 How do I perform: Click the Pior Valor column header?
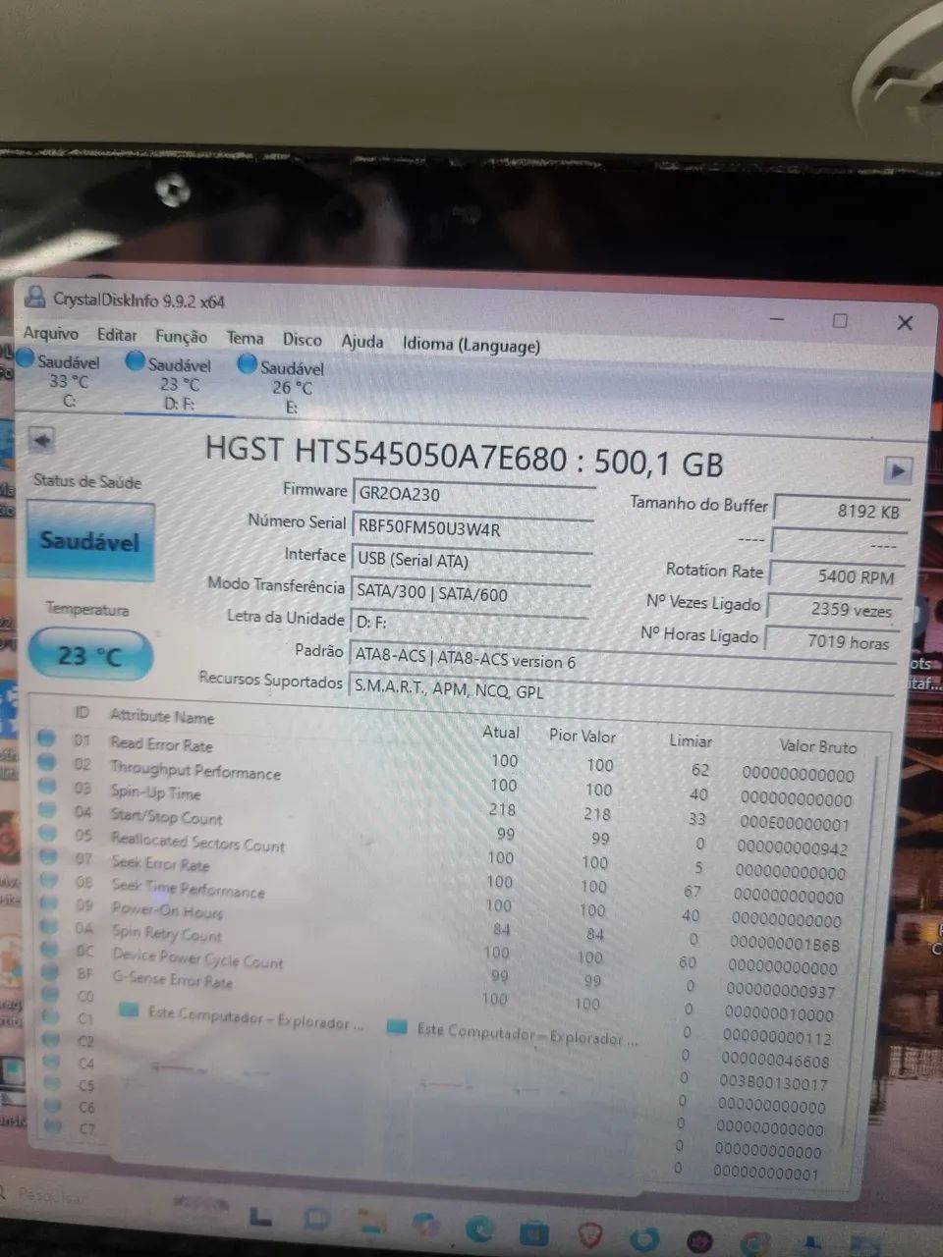tap(582, 736)
